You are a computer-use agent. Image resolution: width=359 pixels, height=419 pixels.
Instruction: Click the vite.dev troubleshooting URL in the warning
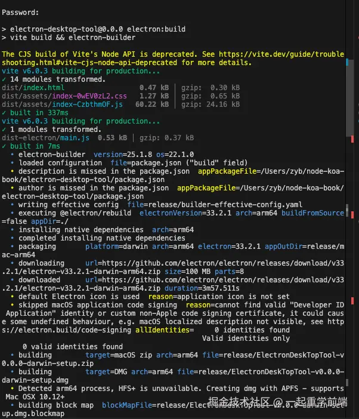point(173,58)
